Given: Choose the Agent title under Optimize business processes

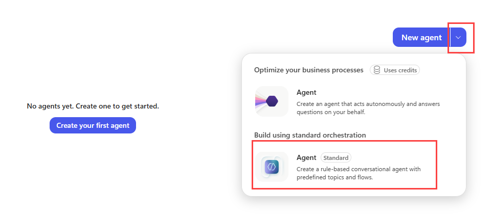Looking at the screenshot, I should tap(306, 93).
